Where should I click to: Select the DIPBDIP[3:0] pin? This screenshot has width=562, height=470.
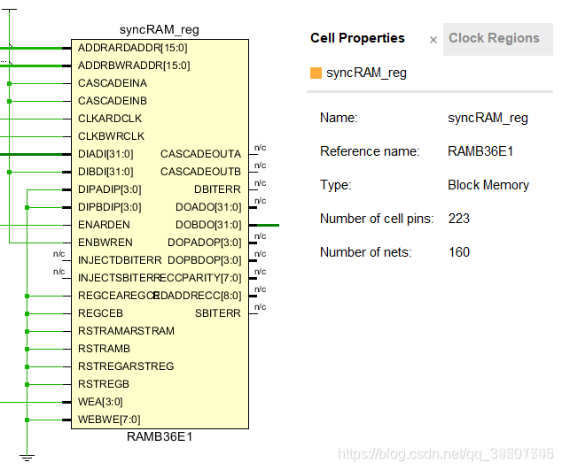(110, 207)
